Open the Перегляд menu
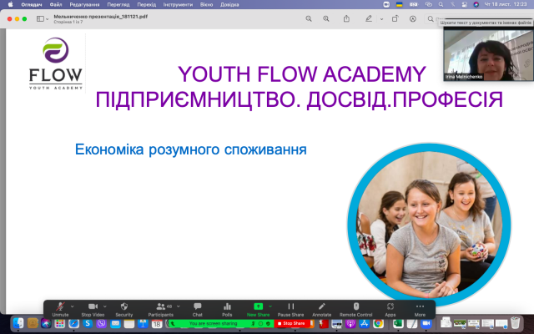This screenshot has width=534, height=334. (x=118, y=4)
